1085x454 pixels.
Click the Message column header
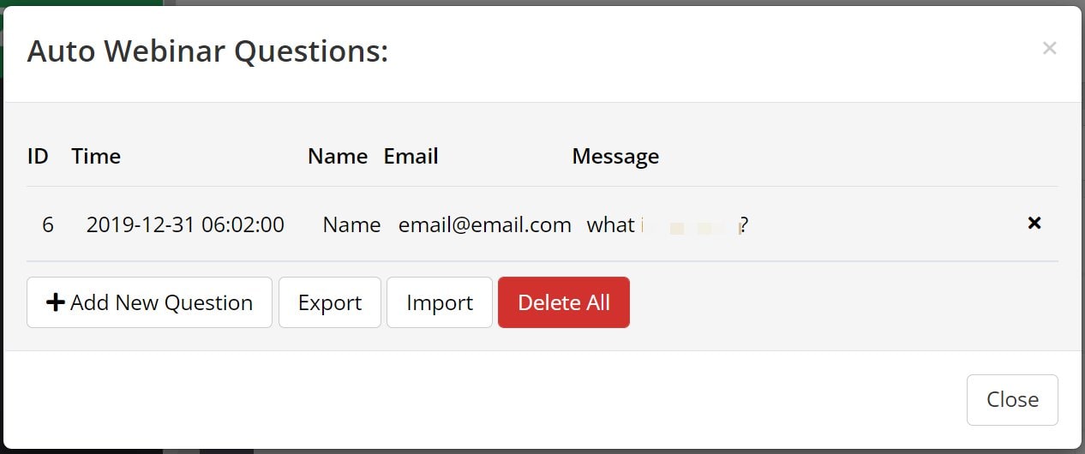(x=615, y=157)
